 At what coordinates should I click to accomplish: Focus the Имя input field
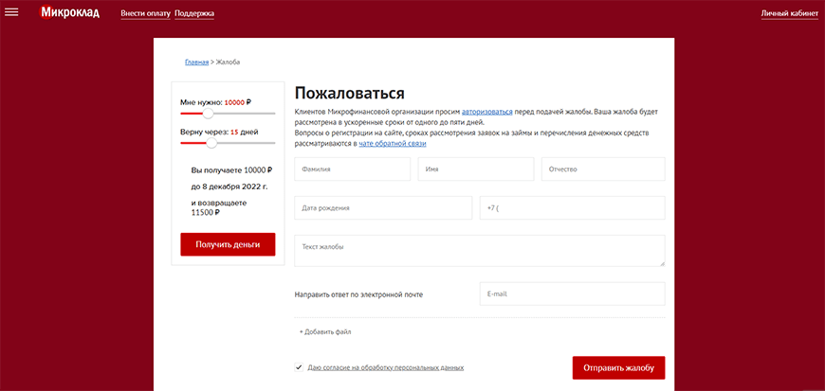[x=475, y=169]
